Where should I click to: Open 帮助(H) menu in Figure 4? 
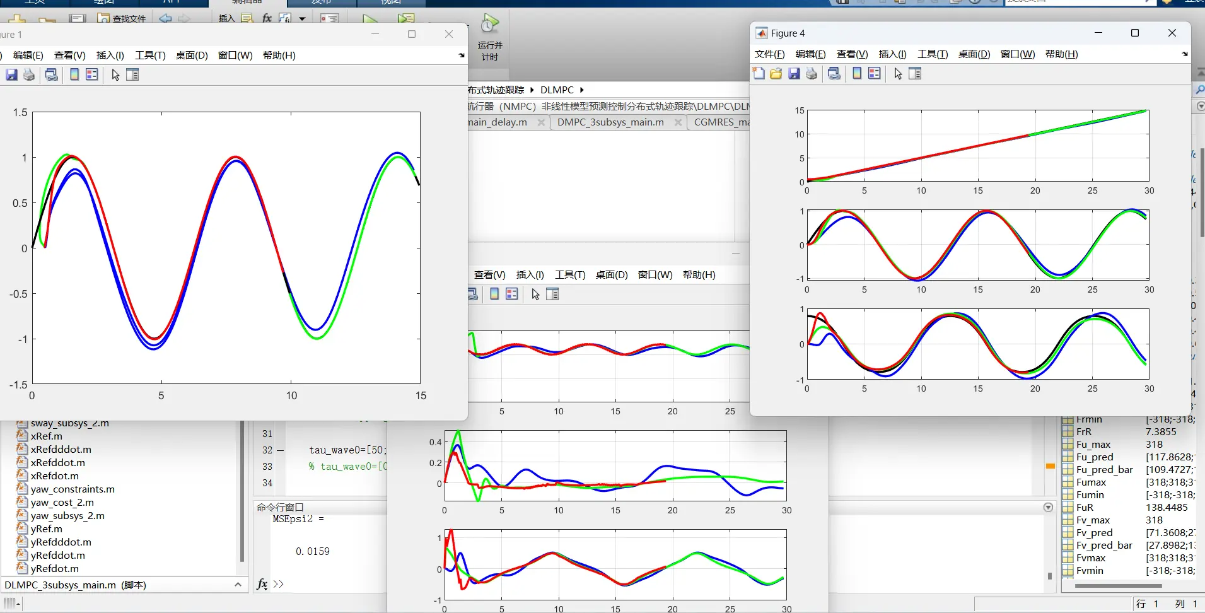click(1062, 54)
